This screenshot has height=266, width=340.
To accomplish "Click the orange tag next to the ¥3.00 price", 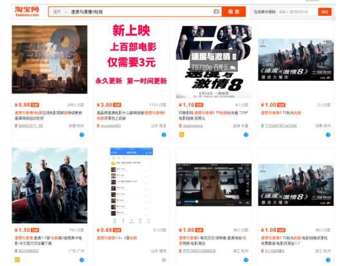I will [117, 105].
